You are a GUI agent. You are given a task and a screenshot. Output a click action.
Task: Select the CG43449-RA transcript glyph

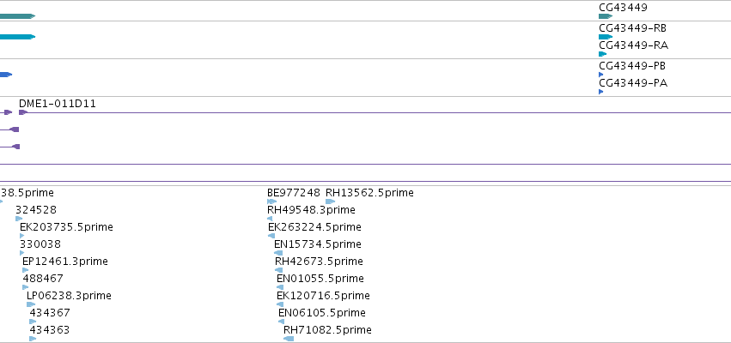pyautogui.click(x=603, y=54)
